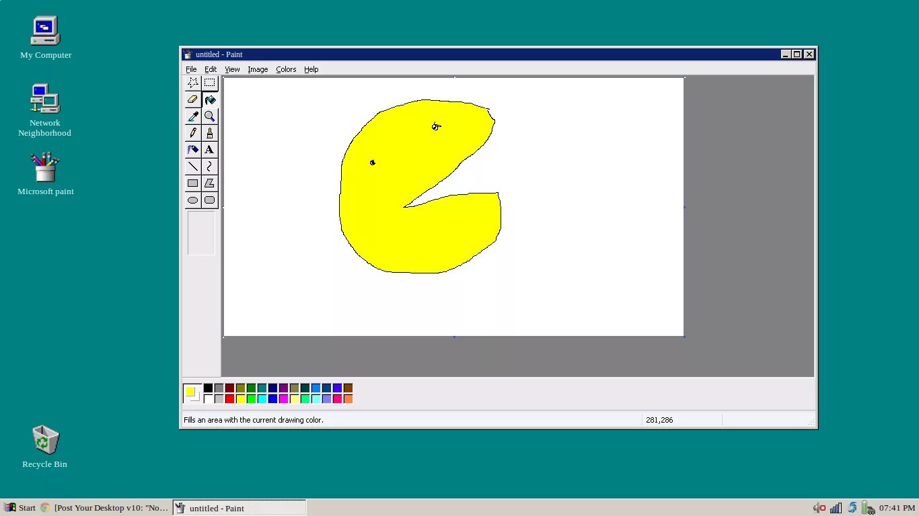Click the untitled - Paint taskbar button
Viewport: 919px width, 516px height.
(240, 508)
